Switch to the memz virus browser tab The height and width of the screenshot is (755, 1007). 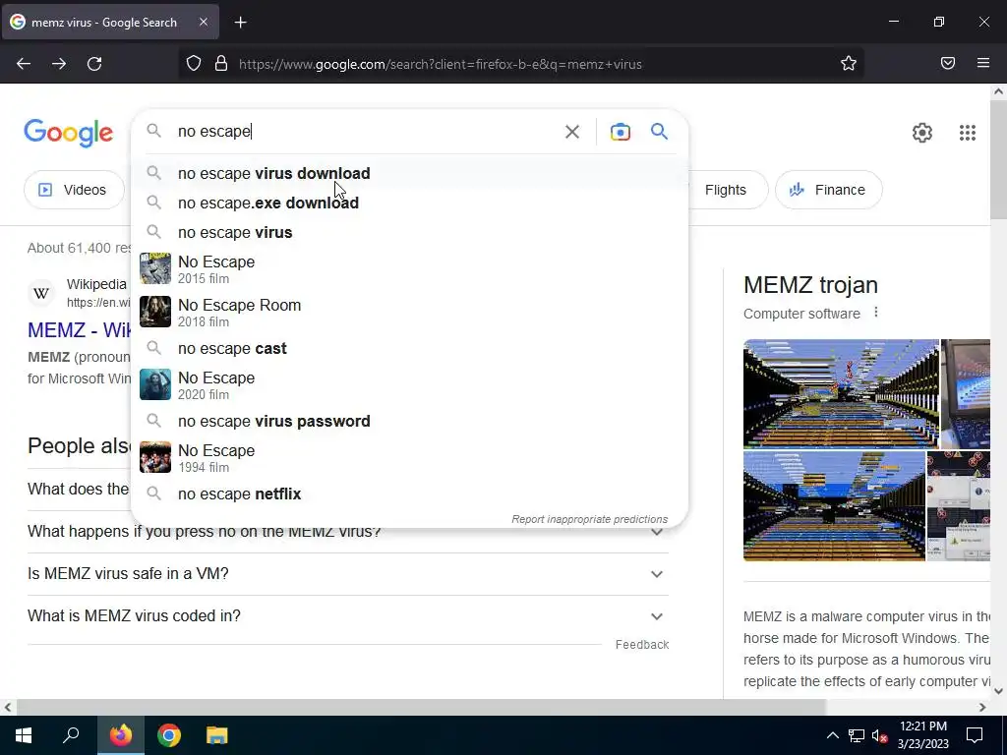pyautogui.click(x=110, y=22)
